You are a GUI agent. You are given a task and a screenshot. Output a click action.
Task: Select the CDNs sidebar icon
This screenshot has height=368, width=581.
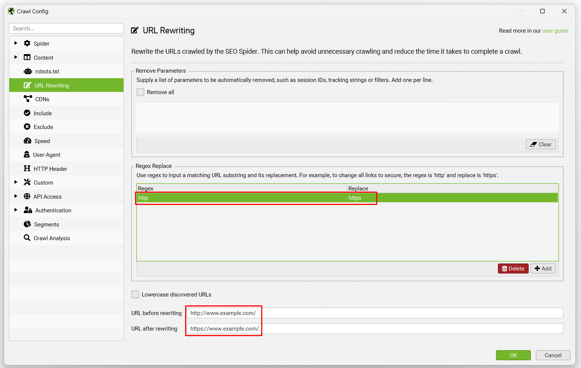[x=27, y=99]
